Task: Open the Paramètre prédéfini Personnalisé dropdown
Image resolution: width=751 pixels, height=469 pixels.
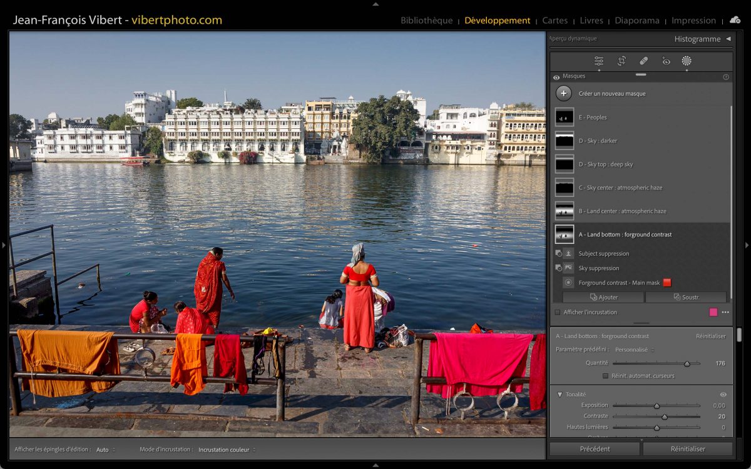Action: [634, 350]
